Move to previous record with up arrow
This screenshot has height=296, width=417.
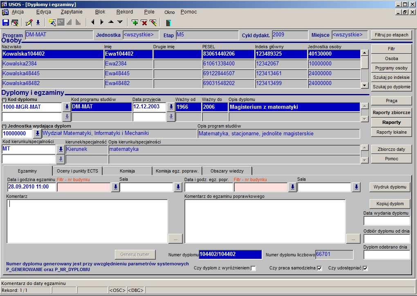(x=111, y=22)
